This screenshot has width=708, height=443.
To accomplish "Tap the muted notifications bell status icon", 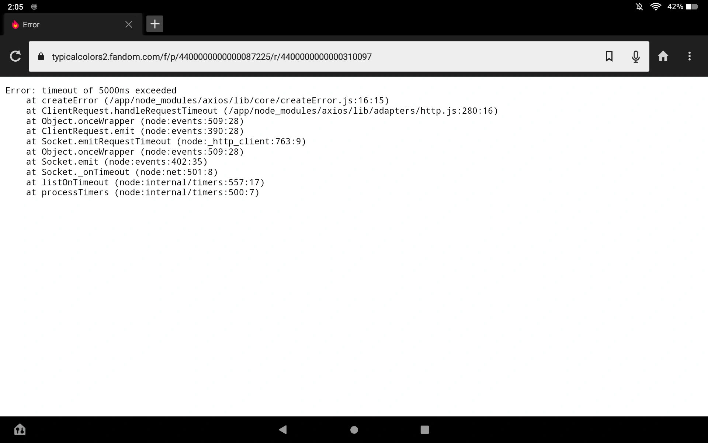I will (639, 7).
